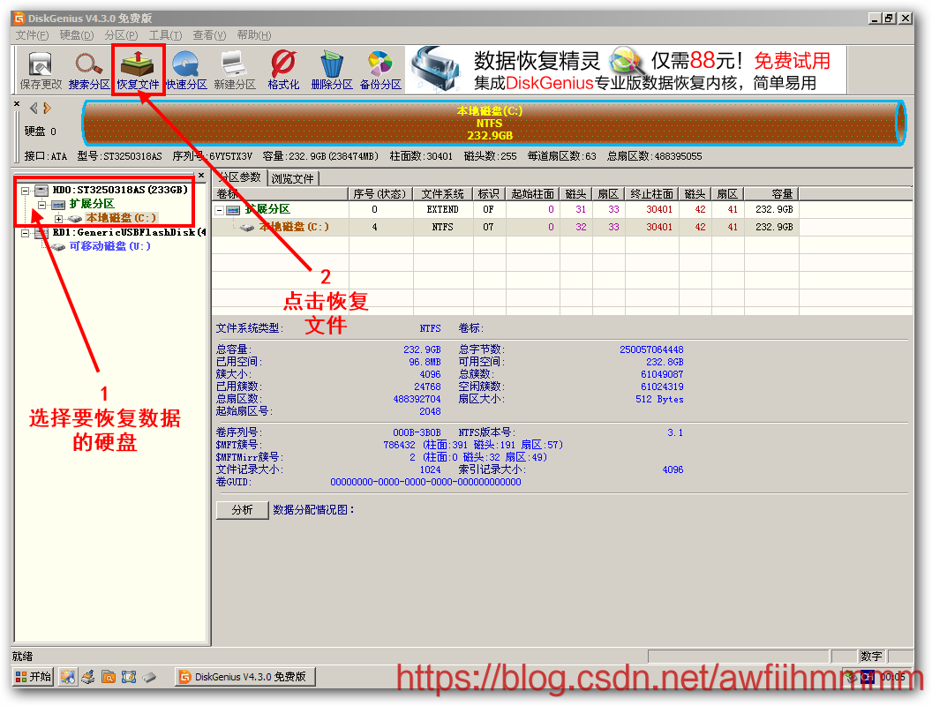
Task: Open the 文件(F) menu
Action: (x=32, y=35)
